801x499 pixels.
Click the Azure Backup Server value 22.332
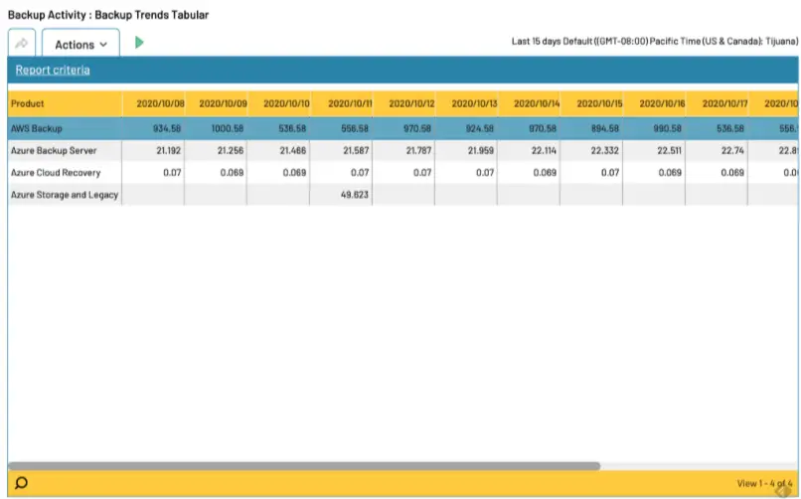604,151
